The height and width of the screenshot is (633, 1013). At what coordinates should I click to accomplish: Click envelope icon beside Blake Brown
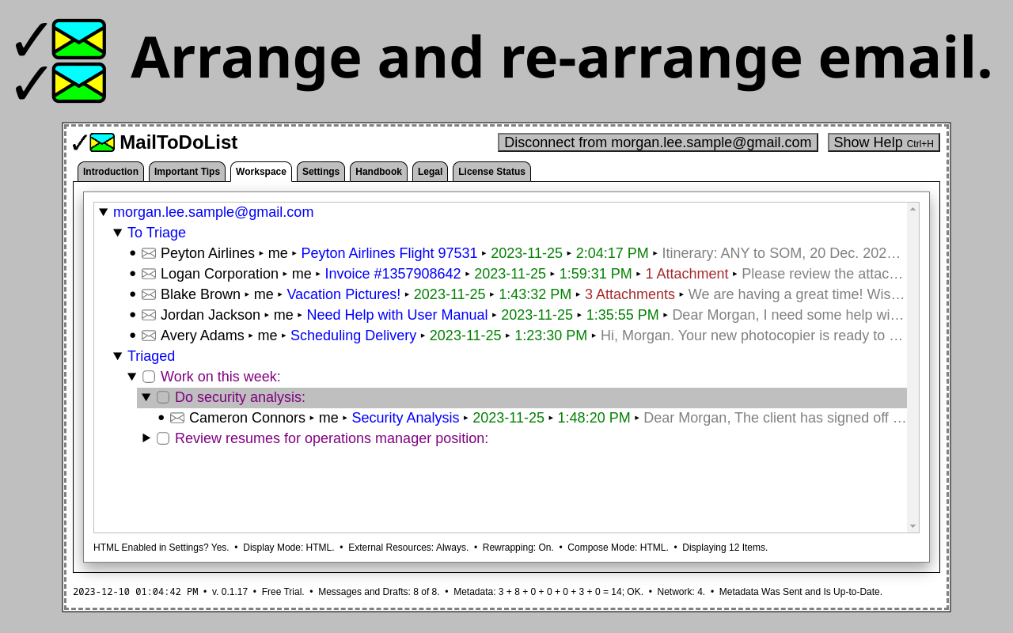(x=149, y=294)
